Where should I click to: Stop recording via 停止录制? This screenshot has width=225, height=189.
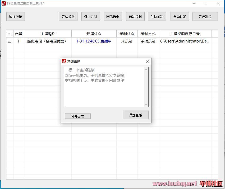coord(91,17)
